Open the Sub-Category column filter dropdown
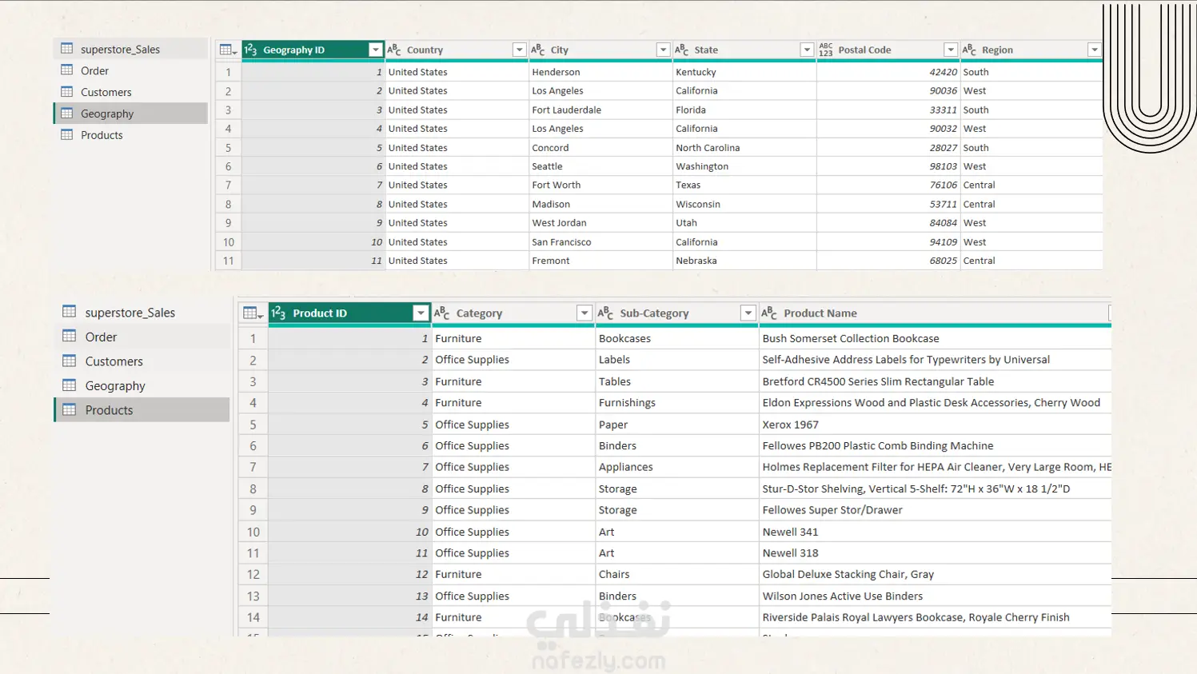 pyautogui.click(x=748, y=313)
